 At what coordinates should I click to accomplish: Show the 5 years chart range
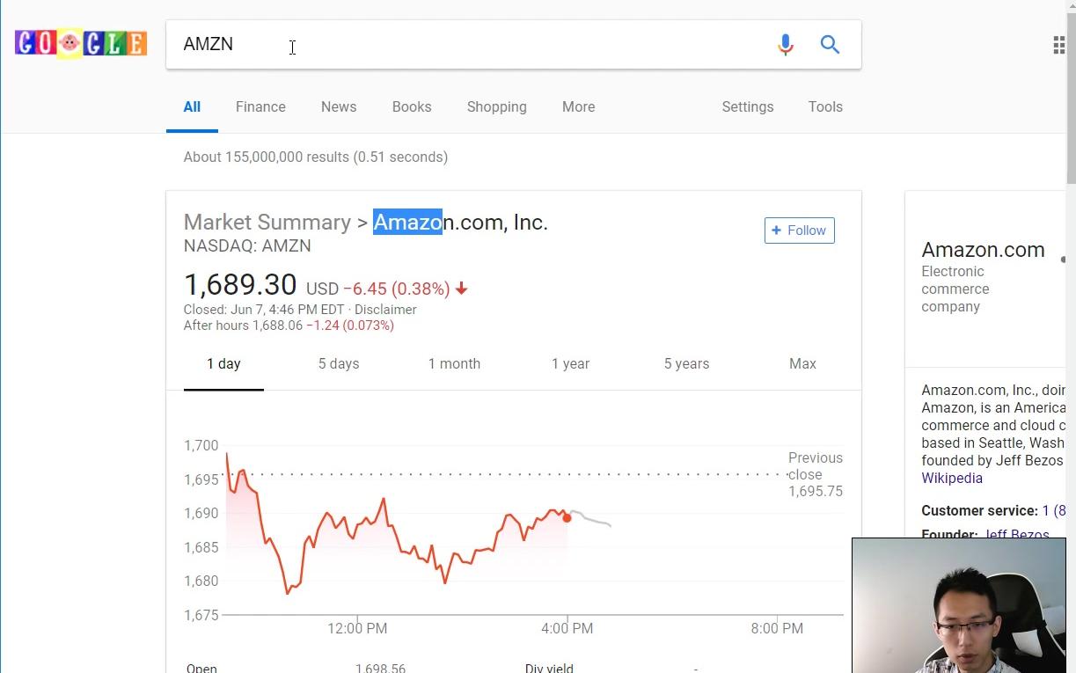686,363
